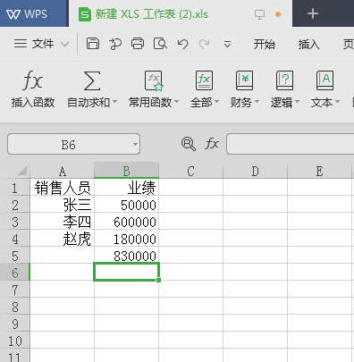Click the export-to-PDF icon beside save

115,44
